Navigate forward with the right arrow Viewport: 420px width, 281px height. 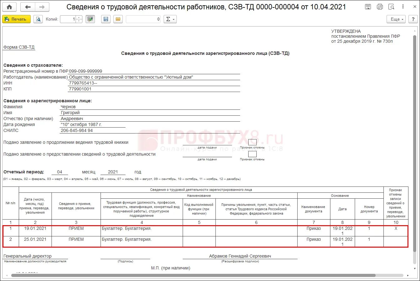[42, 7]
